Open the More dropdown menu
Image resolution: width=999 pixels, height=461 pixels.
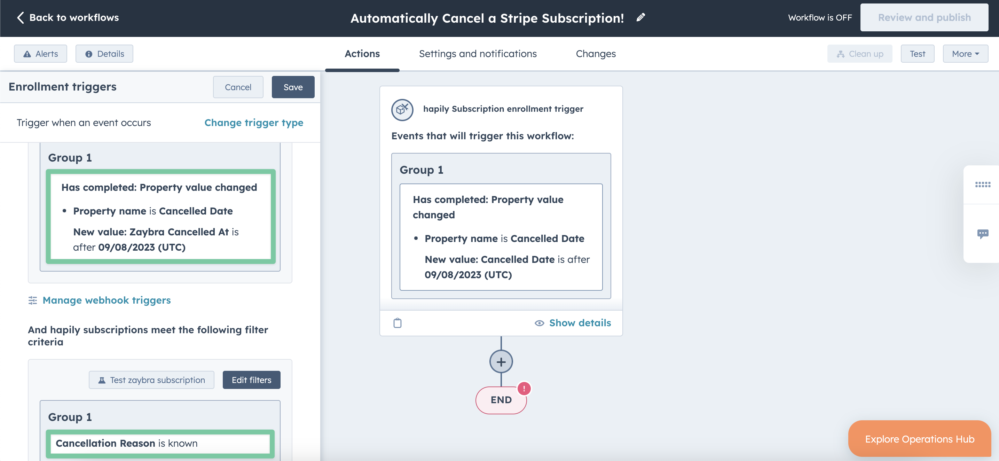[965, 54]
